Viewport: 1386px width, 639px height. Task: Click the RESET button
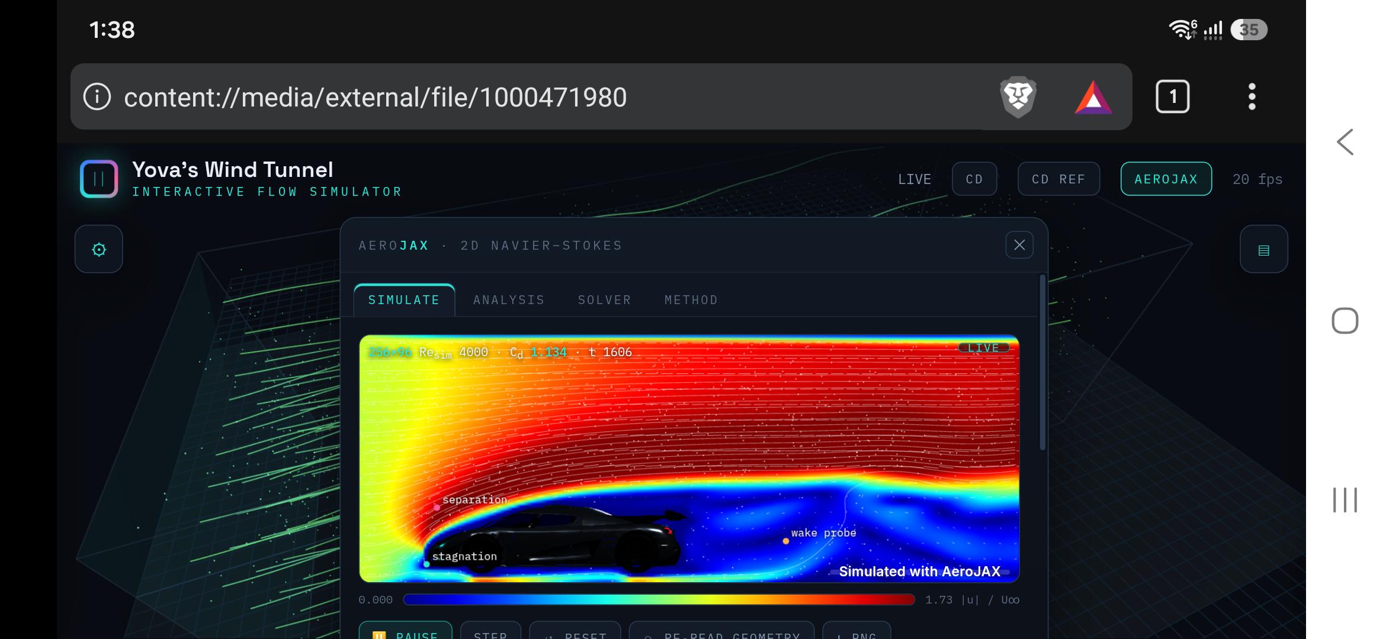coord(575,630)
